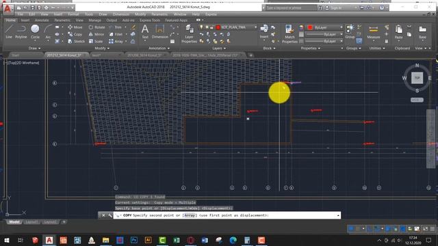Viewport: 438px width, 246px height.
Task: Click the Mirror tool
Action: click(96, 34)
